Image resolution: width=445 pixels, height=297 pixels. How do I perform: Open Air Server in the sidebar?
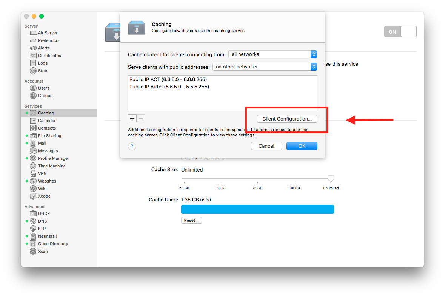[48, 33]
